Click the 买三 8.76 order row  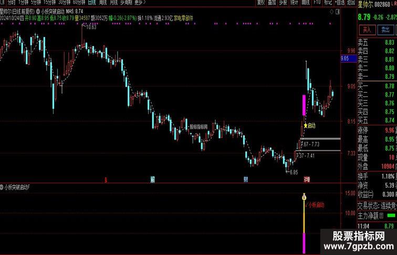click(x=377, y=103)
